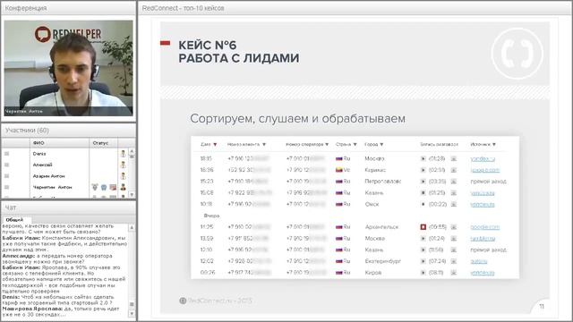Screen dimensions: 573x322
Task: Open the Номер клиента column filter arrow
Action: click(264, 145)
